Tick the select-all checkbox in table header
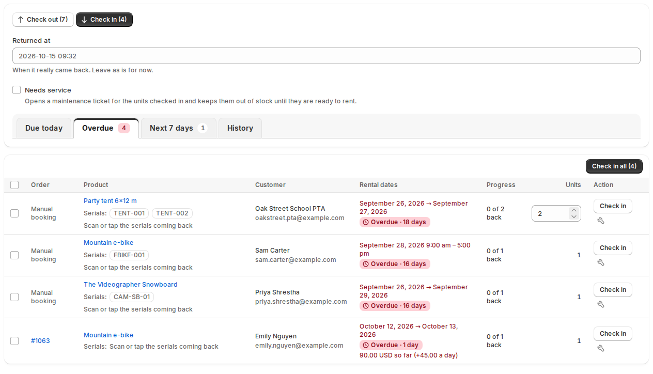 pos(14,185)
